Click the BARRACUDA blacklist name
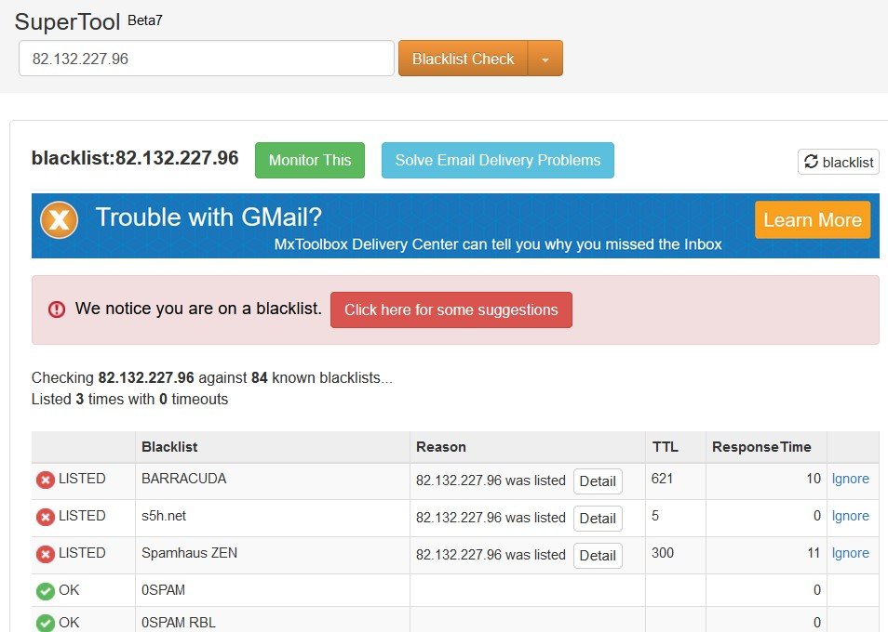 point(184,479)
